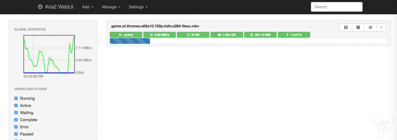This screenshot has height=140, width=397.
Task: Click the 7.11 MB/s graph label
Action: tap(84, 48)
